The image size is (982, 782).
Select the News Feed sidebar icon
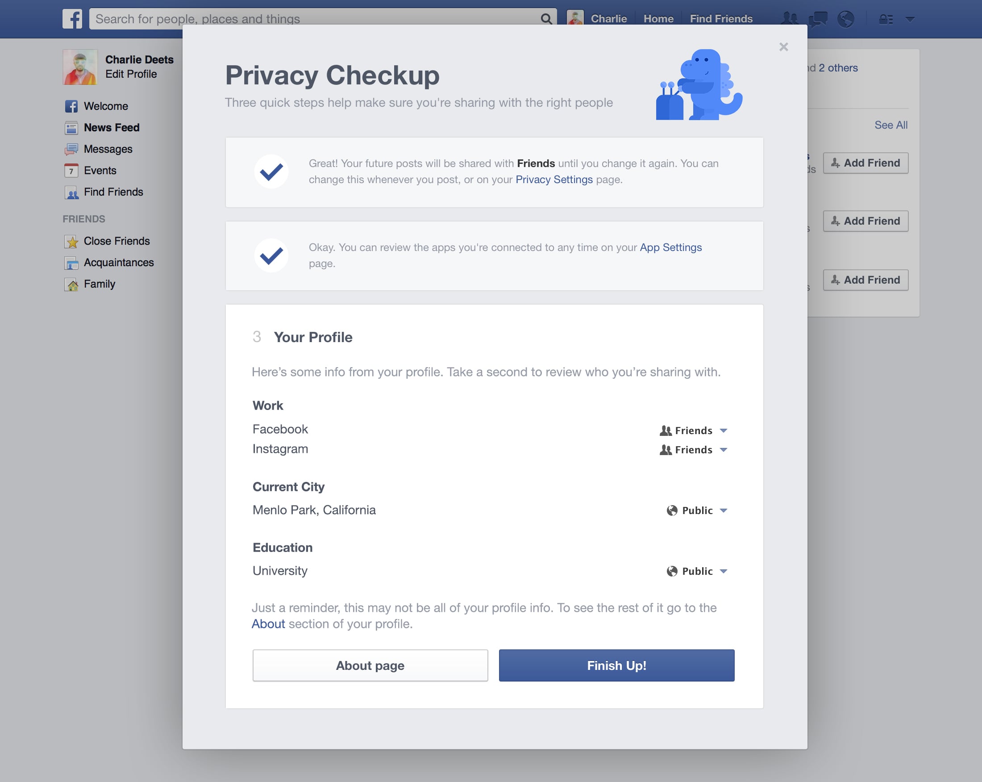71,128
